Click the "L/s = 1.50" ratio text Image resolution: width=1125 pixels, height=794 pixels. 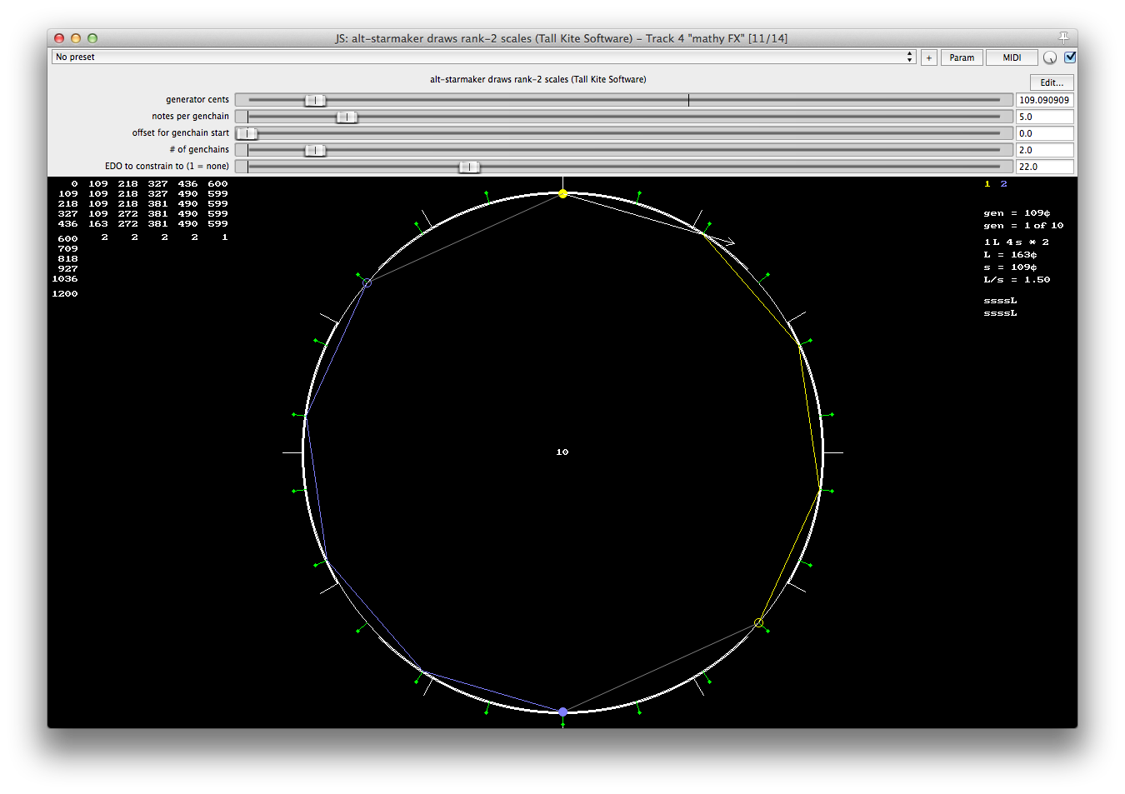tap(1017, 280)
